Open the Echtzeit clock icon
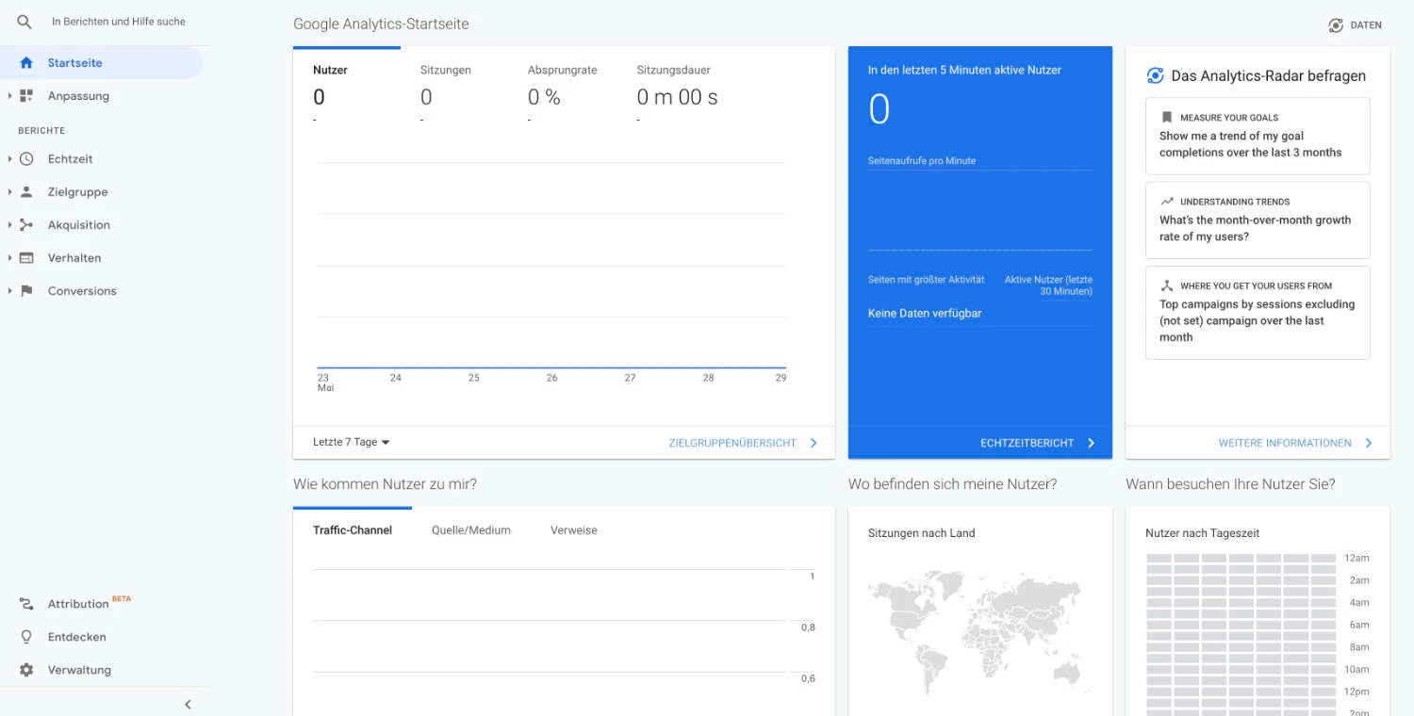The image size is (1414, 716). coord(26,158)
